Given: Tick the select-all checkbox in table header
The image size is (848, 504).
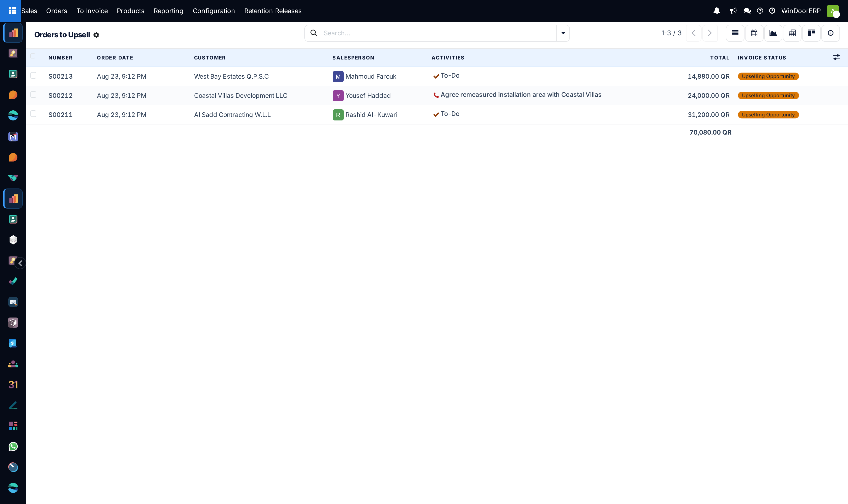Looking at the screenshot, I should tap(33, 56).
